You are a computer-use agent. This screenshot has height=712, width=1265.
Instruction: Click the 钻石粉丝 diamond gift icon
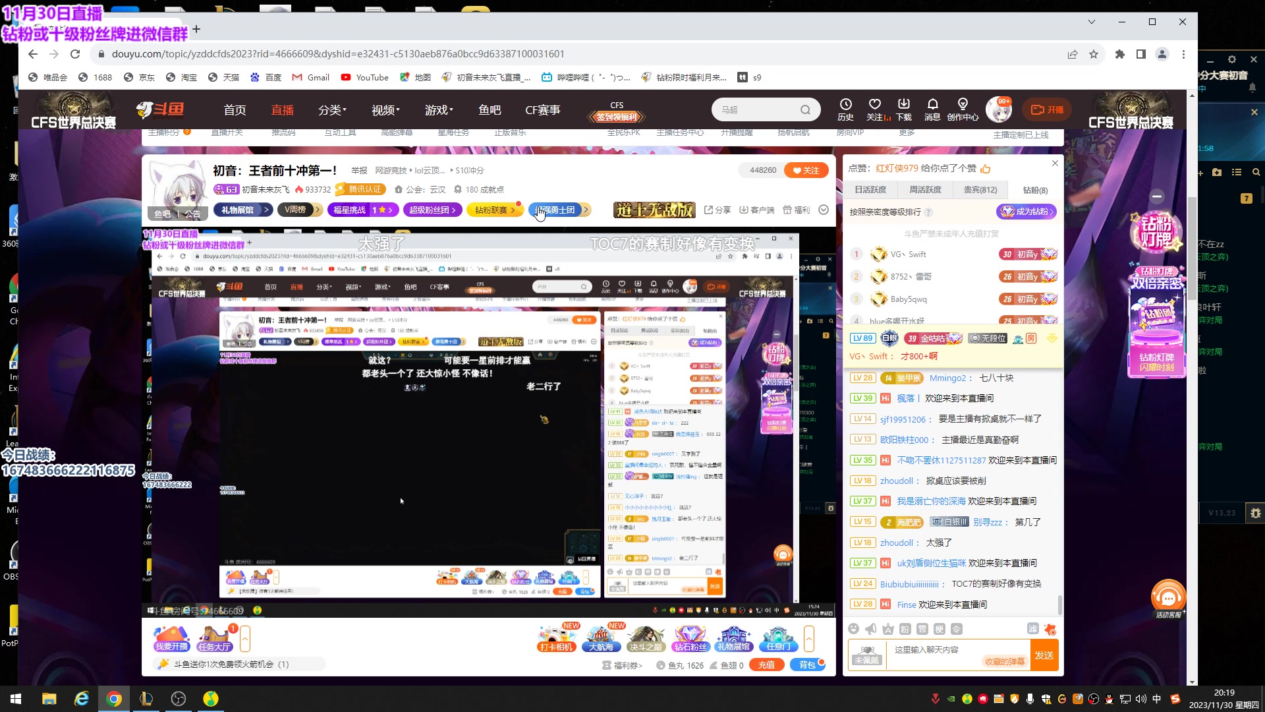coord(690,638)
